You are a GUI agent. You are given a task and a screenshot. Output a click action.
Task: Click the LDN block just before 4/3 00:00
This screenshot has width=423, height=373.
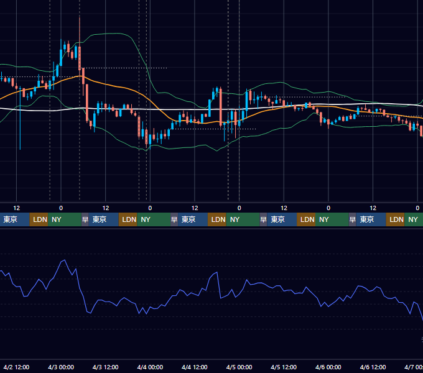click(x=39, y=219)
